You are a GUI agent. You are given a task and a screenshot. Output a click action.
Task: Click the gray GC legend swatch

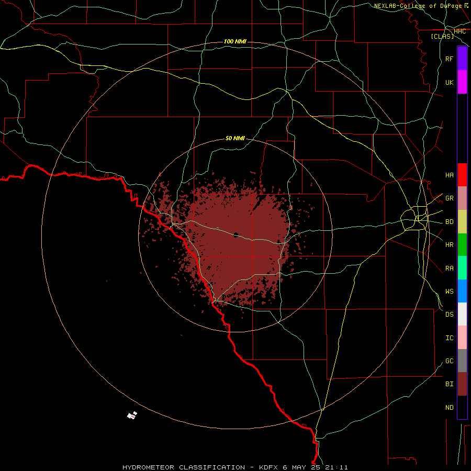coord(462,361)
